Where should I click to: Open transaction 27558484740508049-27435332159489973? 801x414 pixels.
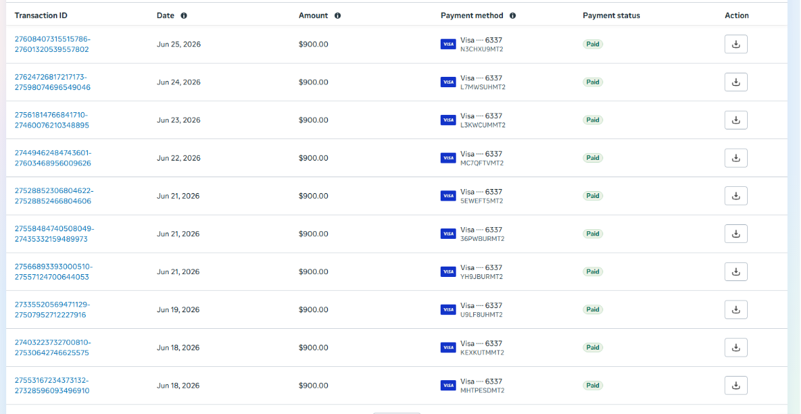pyautogui.click(x=54, y=233)
